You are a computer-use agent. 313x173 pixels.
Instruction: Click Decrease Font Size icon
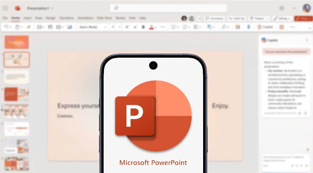pyautogui.click(x=135, y=27)
